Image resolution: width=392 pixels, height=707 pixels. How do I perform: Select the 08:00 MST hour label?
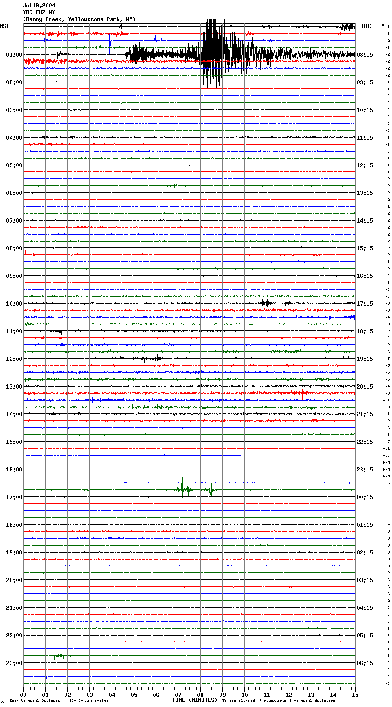[x=14, y=248]
